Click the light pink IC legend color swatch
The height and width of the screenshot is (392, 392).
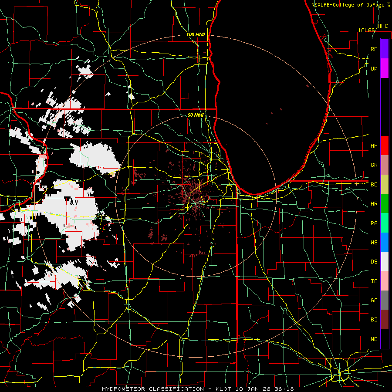[385, 281]
